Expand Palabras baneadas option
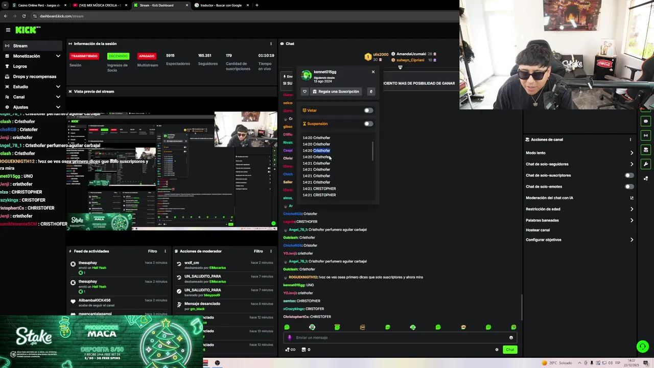This screenshot has width=654, height=368. (580, 220)
